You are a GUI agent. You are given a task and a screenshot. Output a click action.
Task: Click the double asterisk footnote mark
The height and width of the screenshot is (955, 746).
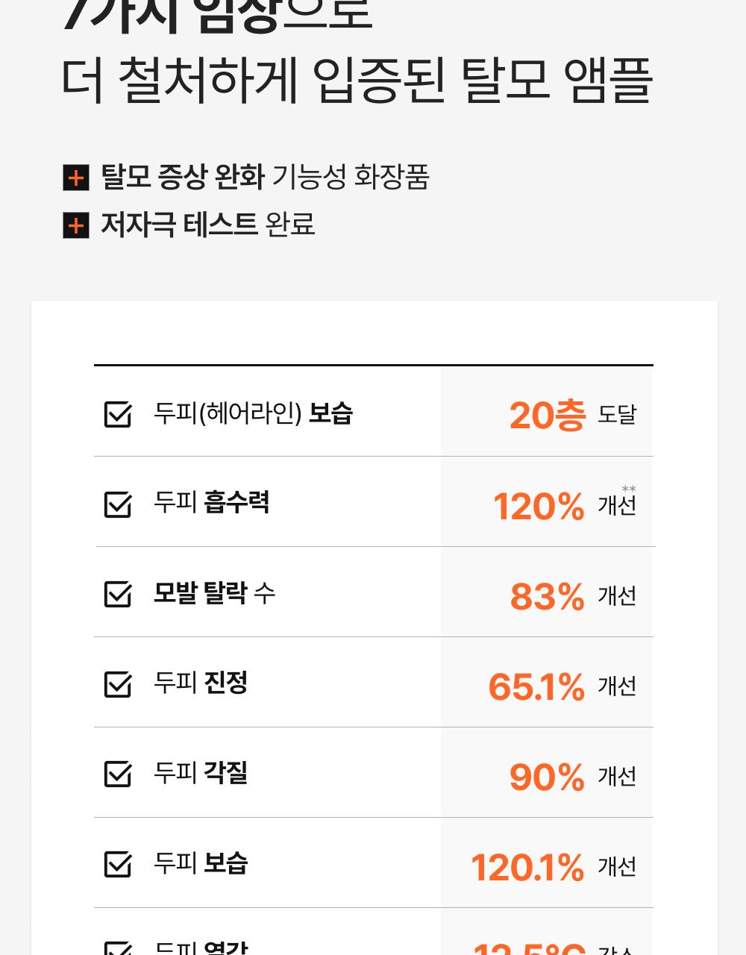click(x=629, y=489)
